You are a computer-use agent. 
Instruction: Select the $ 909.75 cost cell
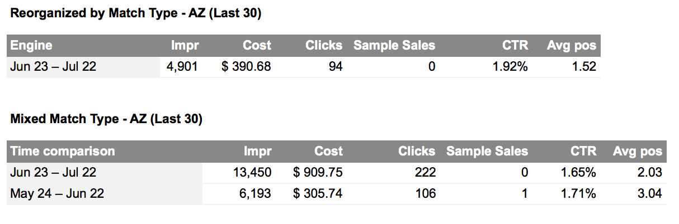click(318, 173)
